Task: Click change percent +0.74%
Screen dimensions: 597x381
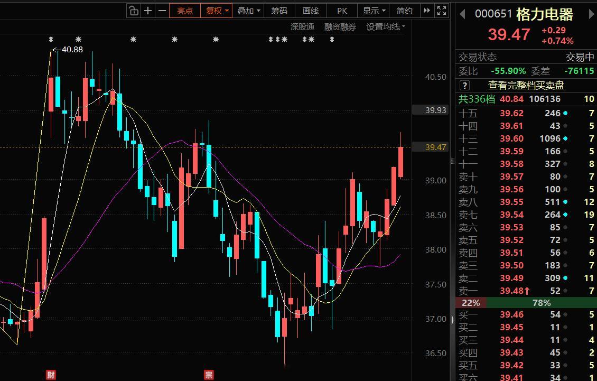Action: 557,41
